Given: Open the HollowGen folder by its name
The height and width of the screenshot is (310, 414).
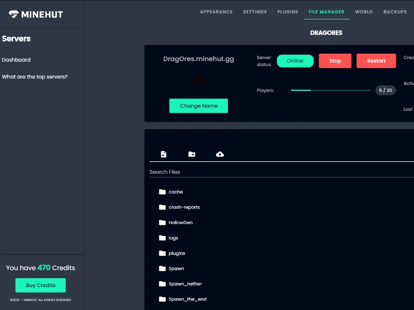Looking at the screenshot, I should pyautogui.click(x=181, y=223).
